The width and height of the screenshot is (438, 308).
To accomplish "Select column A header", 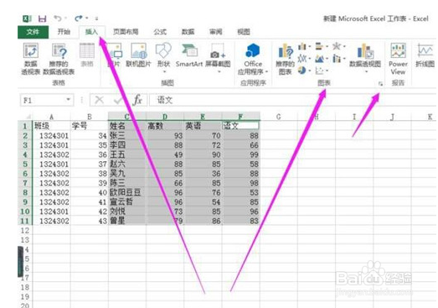I will [x=52, y=117].
